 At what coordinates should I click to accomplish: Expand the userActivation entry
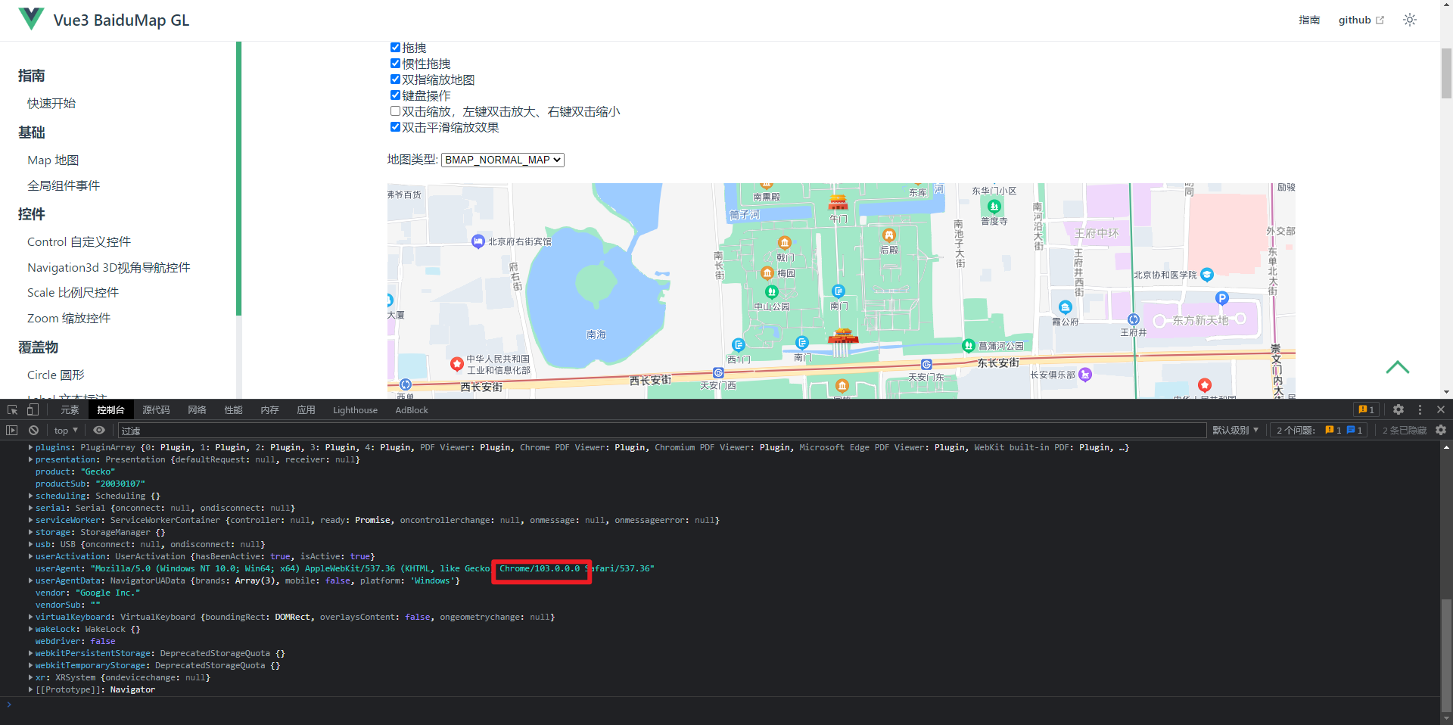[x=30, y=556]
